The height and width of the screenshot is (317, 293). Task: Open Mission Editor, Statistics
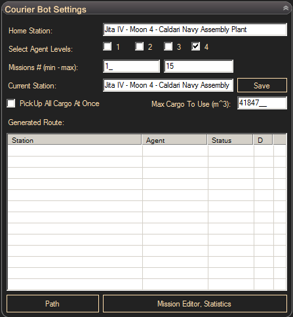[195, 304]
